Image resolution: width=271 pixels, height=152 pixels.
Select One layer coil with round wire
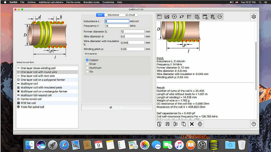coord(47,72)
